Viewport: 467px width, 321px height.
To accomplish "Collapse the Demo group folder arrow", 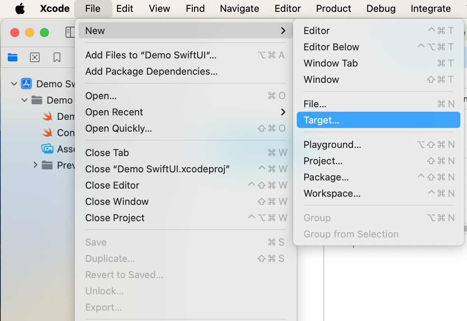I will click(x=24, y=100).
